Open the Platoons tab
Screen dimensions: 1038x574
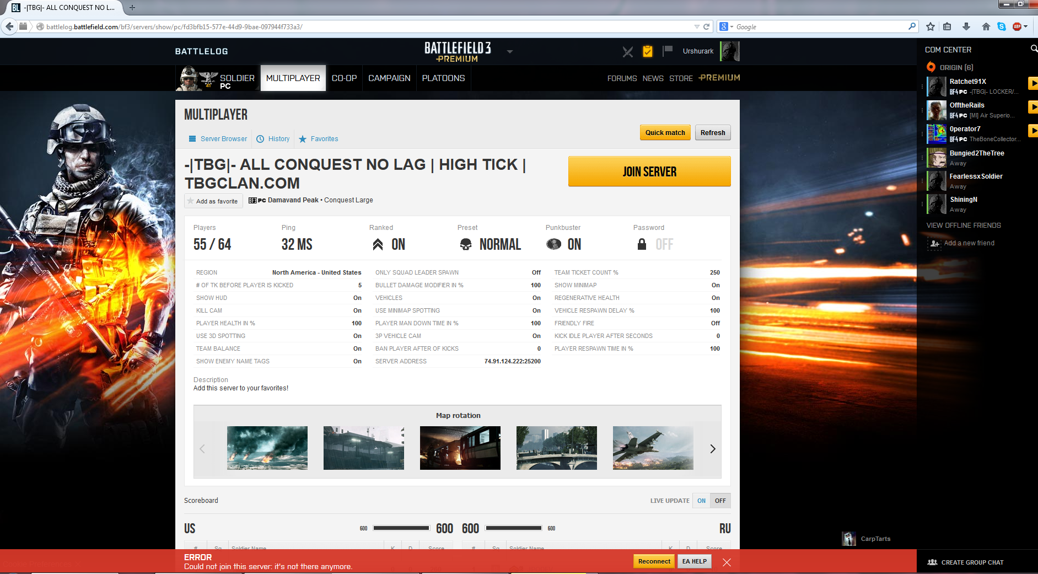pos(443,78)
